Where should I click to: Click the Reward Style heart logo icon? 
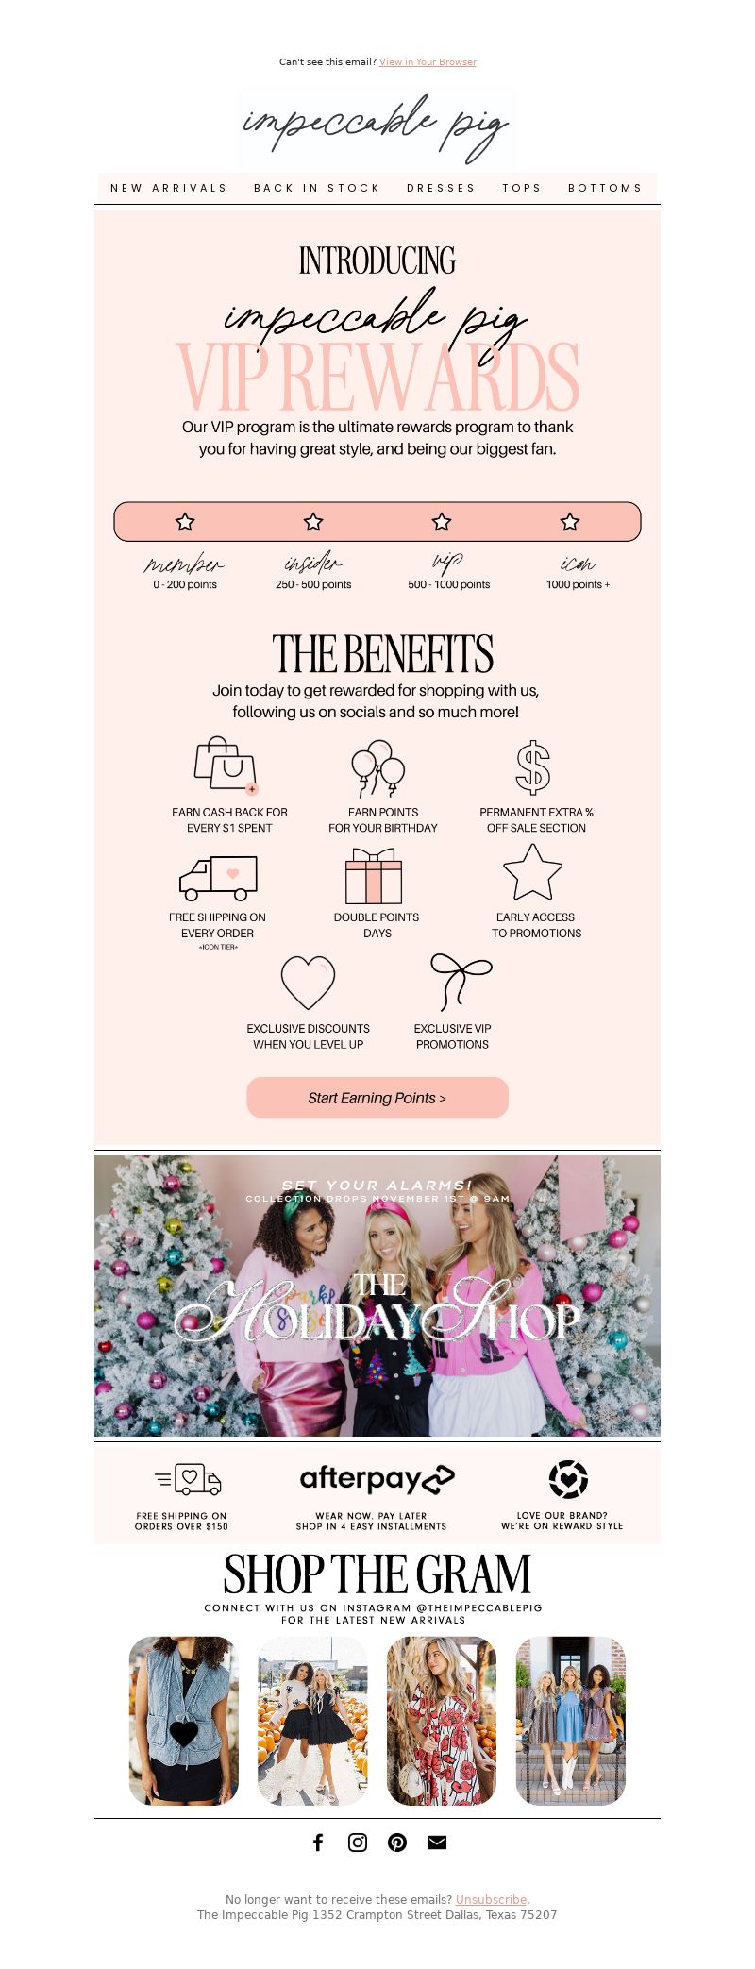pos(568,1479)
